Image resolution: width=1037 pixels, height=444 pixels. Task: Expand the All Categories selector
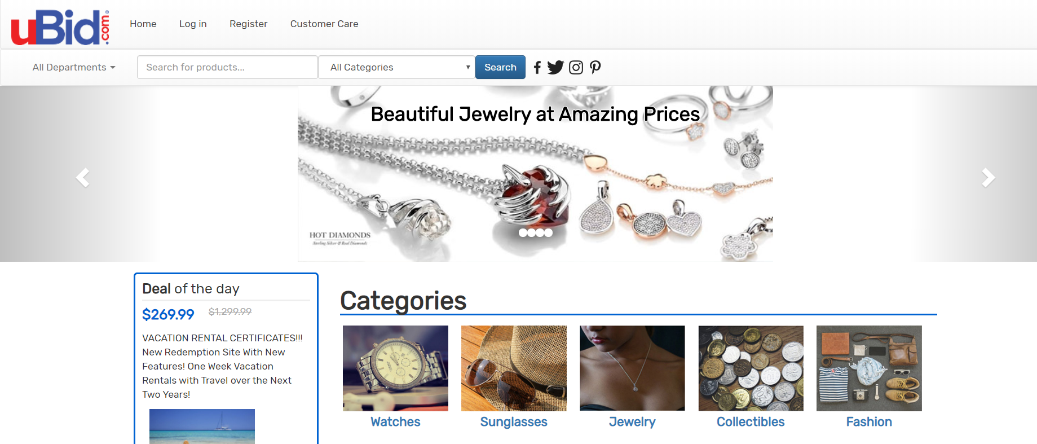coord(397,67)
